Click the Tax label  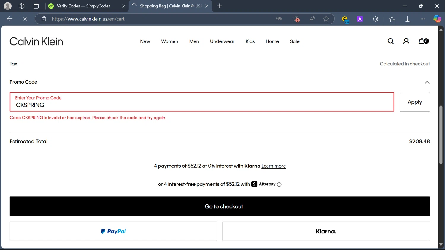tap(13, 64)
